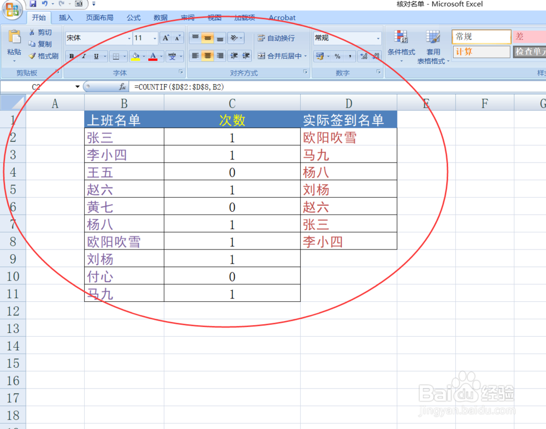This screenshot has width=546, height=429.
Task: Apply italic formatting
Action: (x=84, y=56)
